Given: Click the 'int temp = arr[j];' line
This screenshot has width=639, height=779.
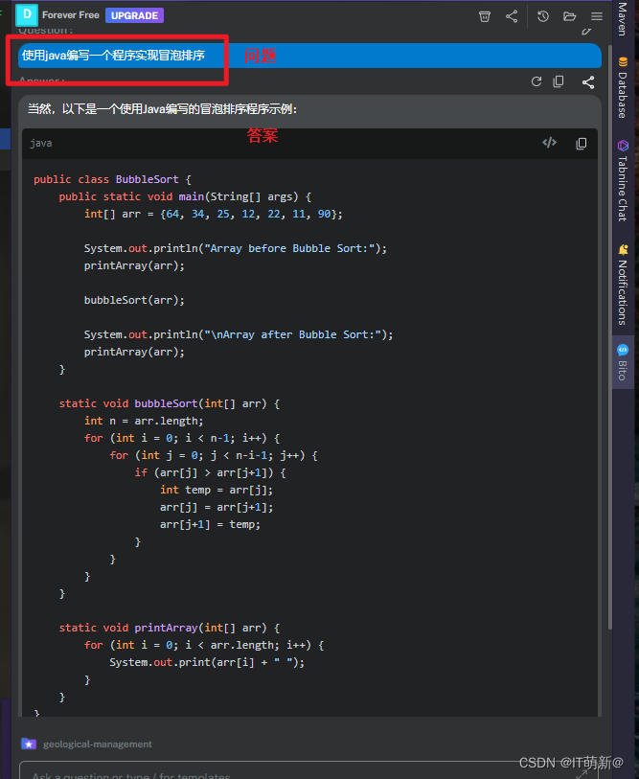Looking at the screenshot, I should tap(217, 490).
